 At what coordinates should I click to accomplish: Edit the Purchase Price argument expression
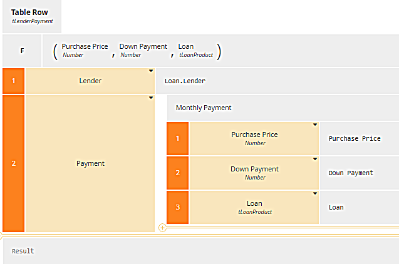click(x=355, y=139)
